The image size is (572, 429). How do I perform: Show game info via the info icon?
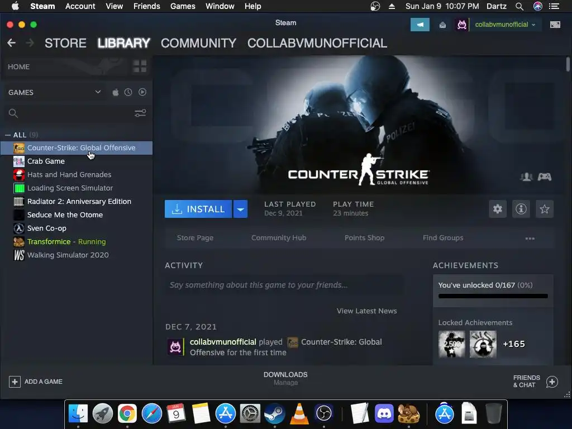coord(521,209)
